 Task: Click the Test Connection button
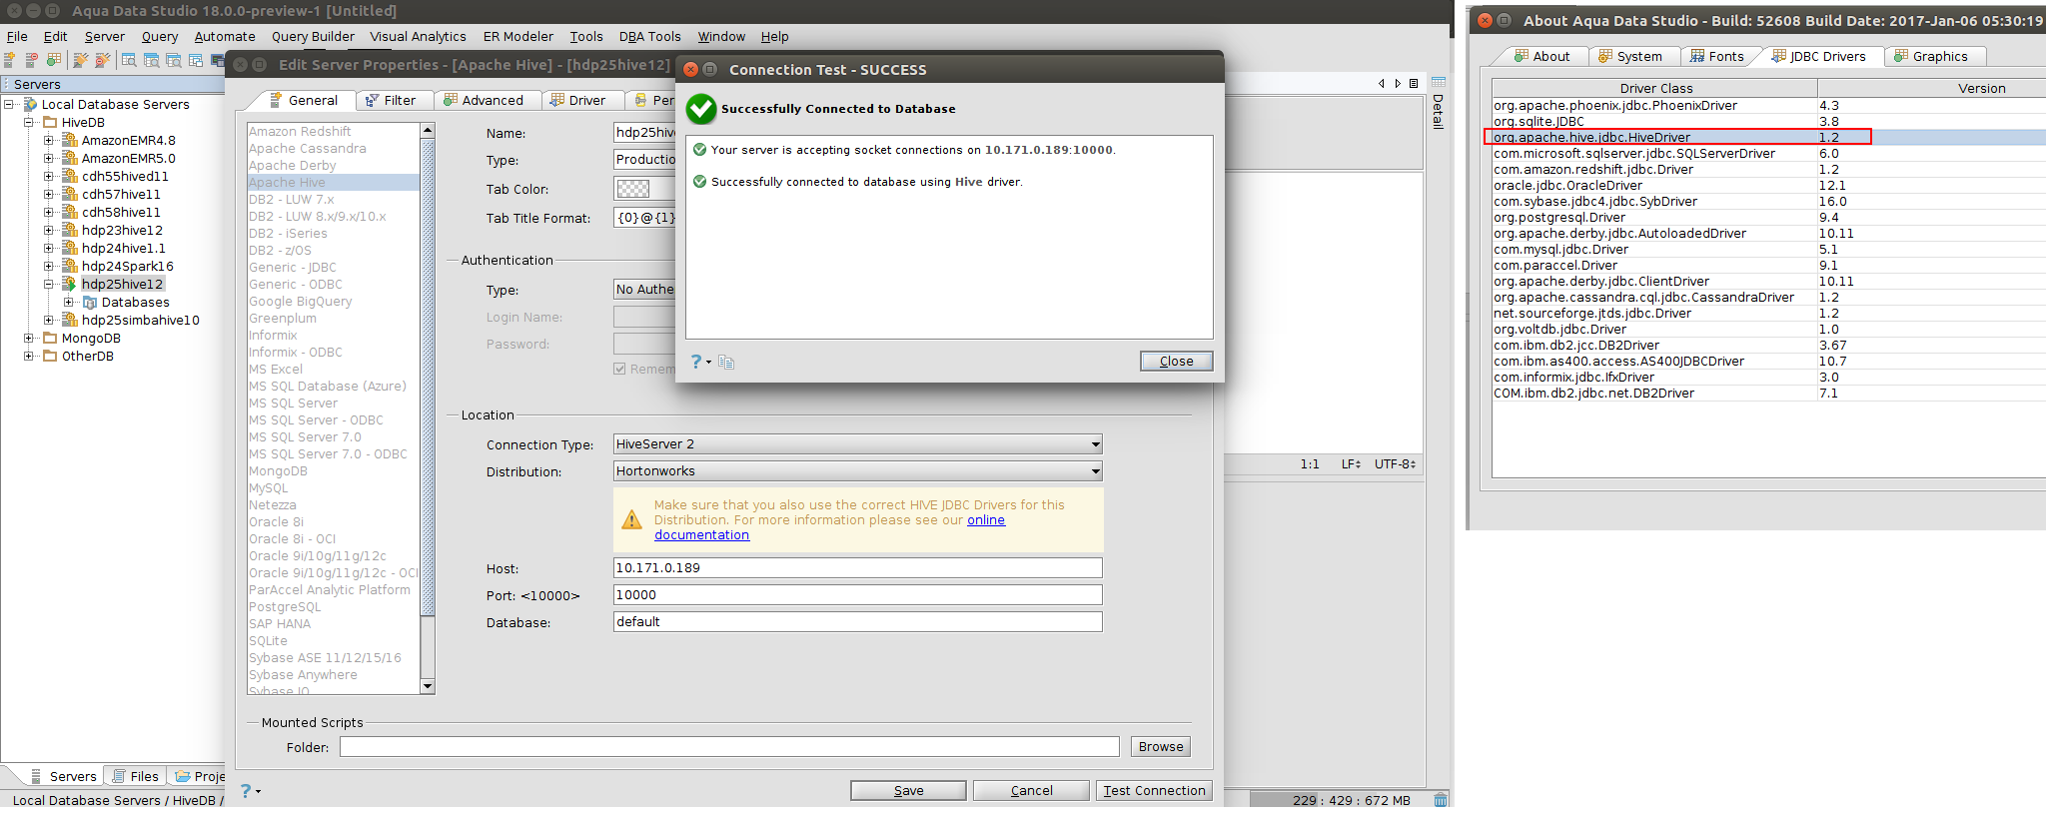(x=1154, y=790)
